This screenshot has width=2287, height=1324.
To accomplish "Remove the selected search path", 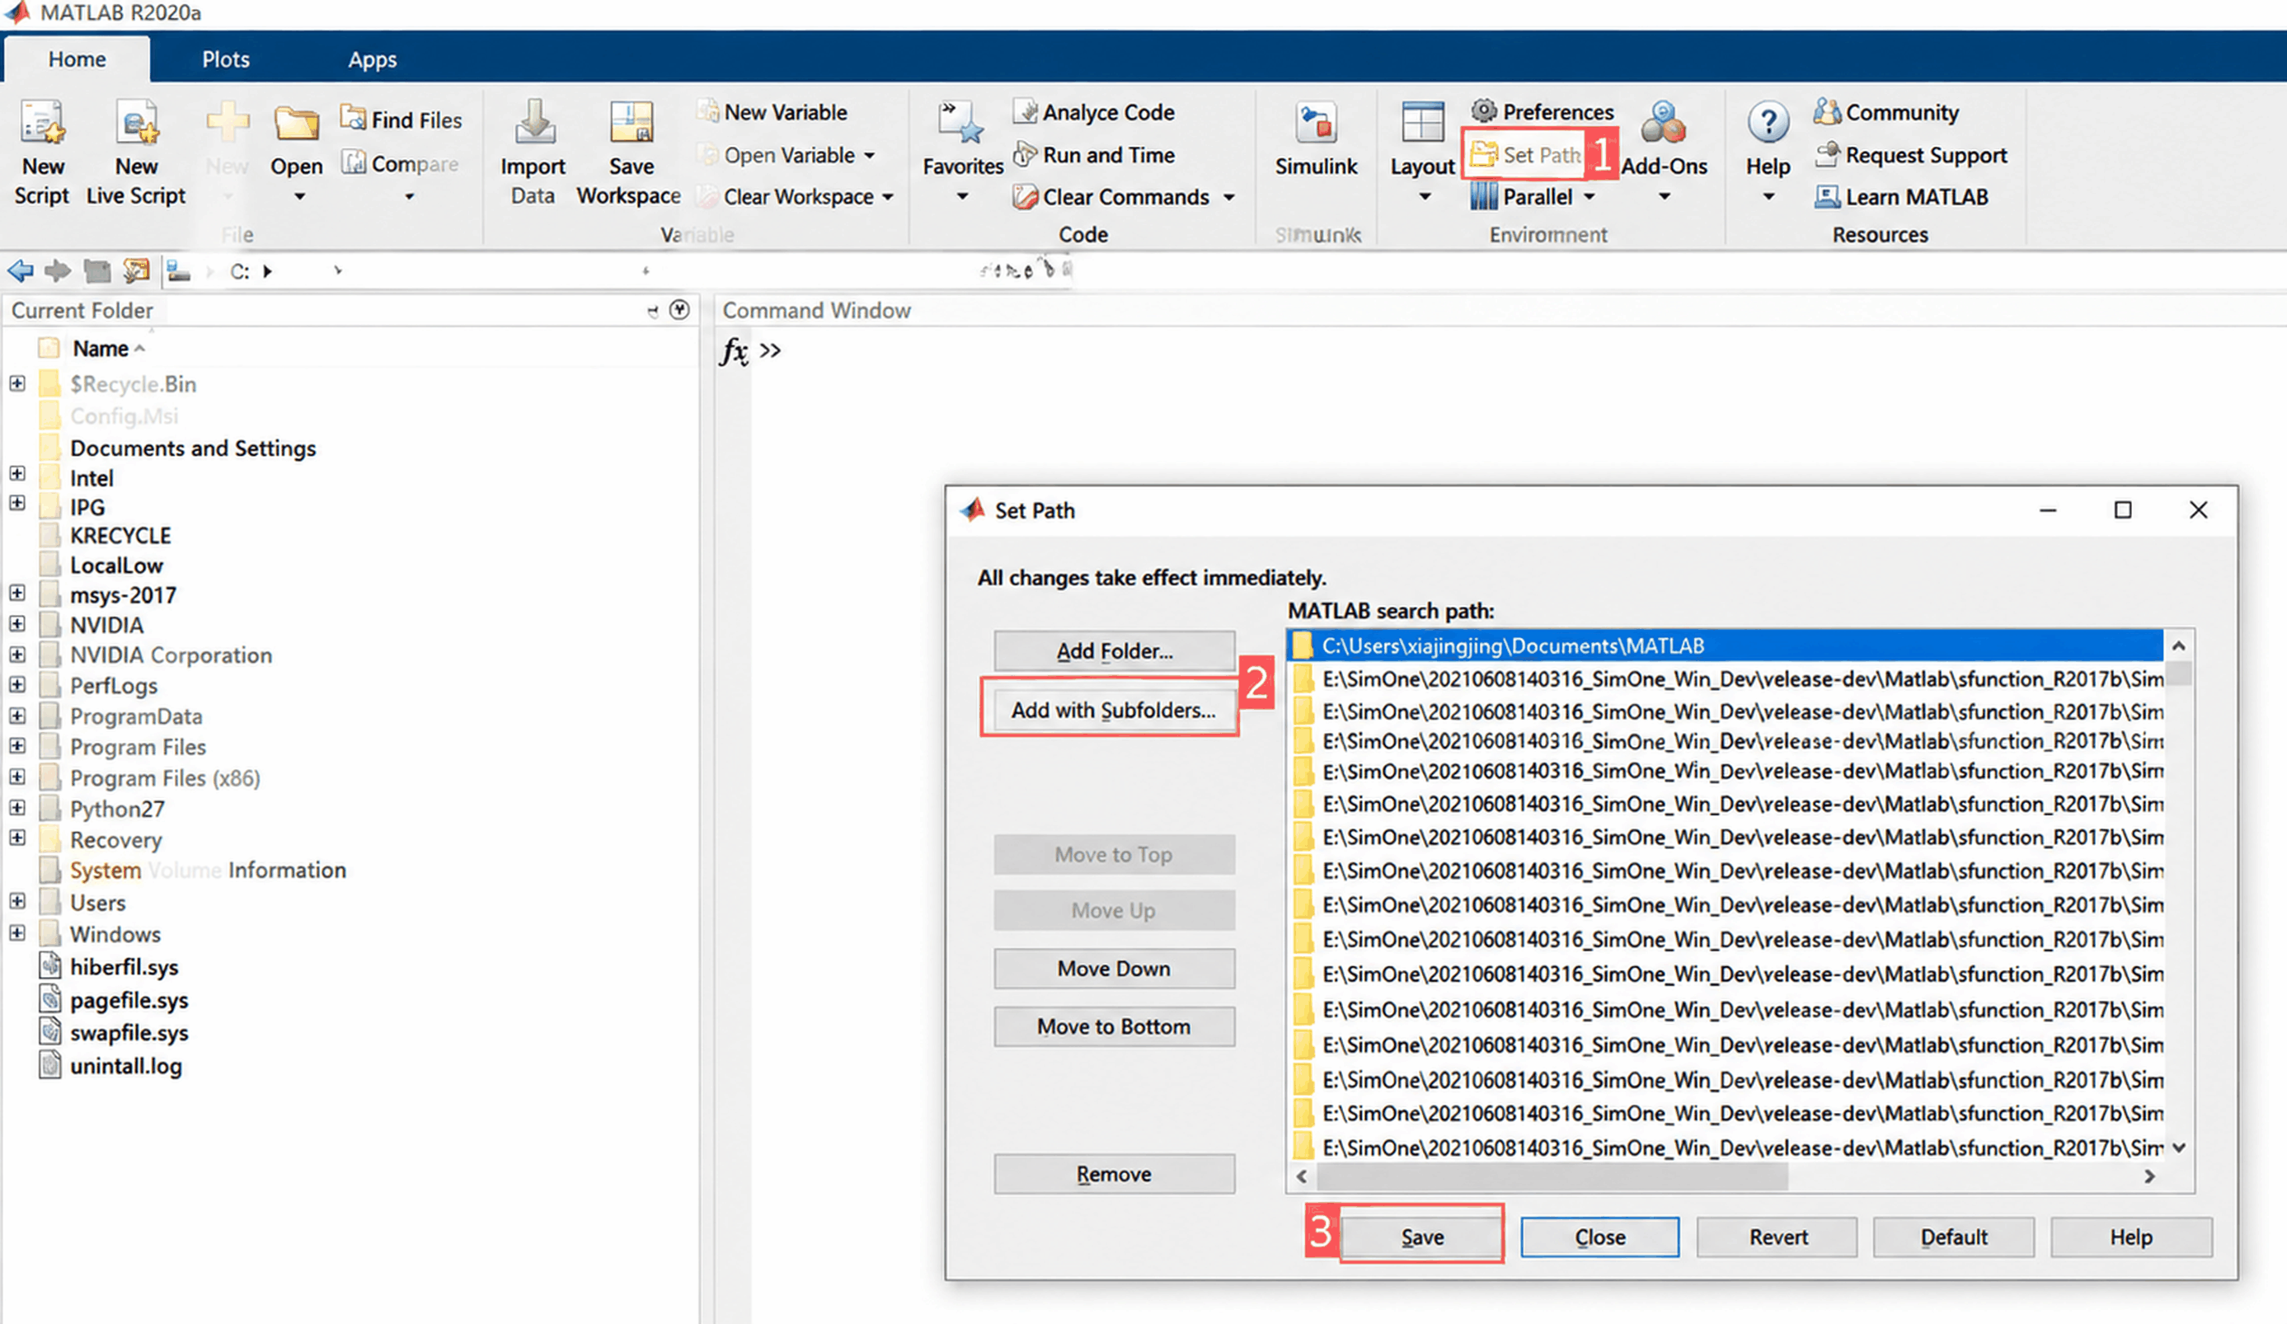I will click(x=1115, y=1174).
